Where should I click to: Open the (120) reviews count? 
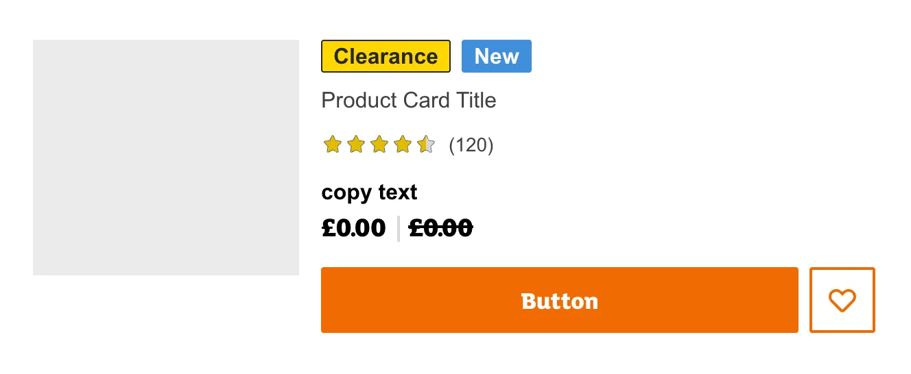pos(471,145)
